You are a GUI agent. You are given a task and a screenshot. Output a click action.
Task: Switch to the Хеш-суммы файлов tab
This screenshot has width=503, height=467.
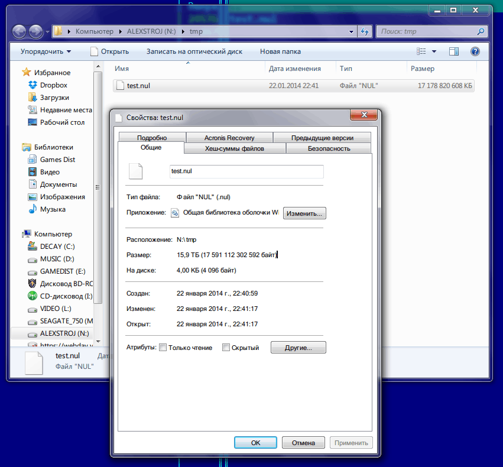[235, 148]
